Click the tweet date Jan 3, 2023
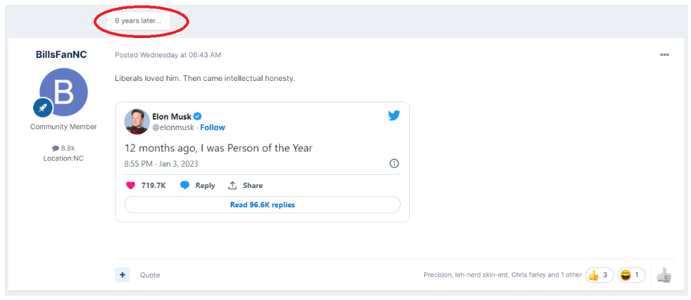Screen dimensions: 691x300 tap(178, 163)
